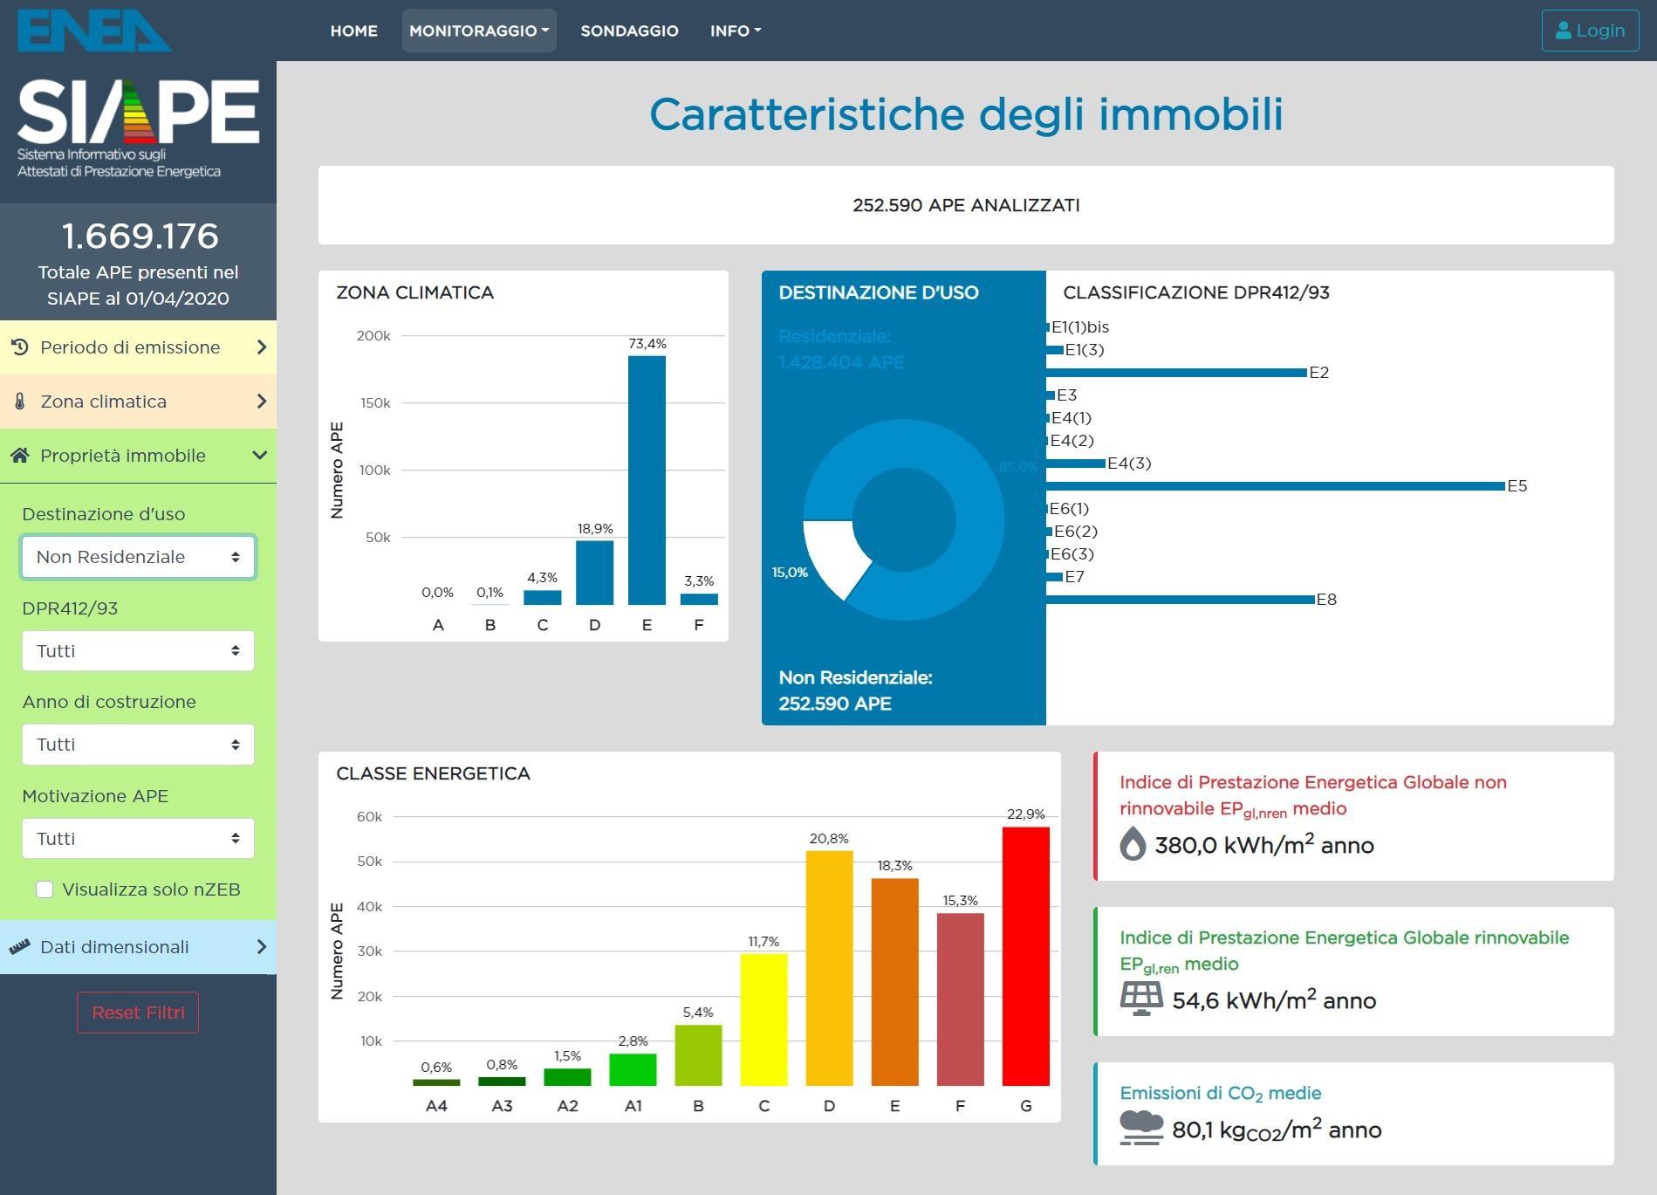Open the DPR412/93 dropdown

138,651
